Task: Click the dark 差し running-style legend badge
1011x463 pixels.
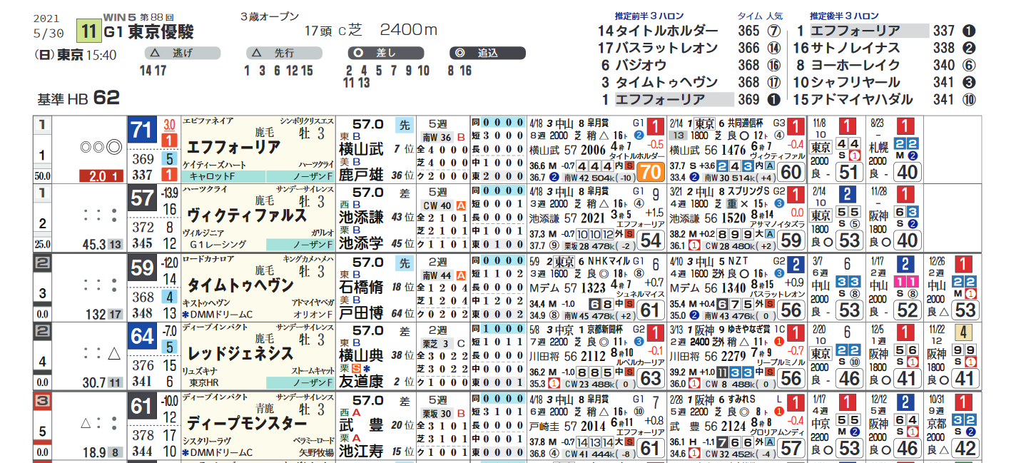Action: click(386, 53)
